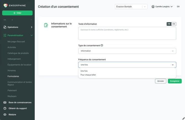Click the help icon beside Type de consentement

(102, 45)
